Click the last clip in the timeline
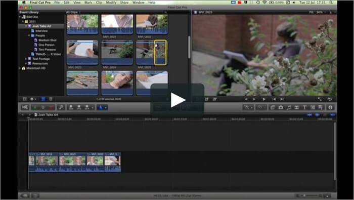The image size is (354, 200). pyautogui.click(x=113, y=162)
